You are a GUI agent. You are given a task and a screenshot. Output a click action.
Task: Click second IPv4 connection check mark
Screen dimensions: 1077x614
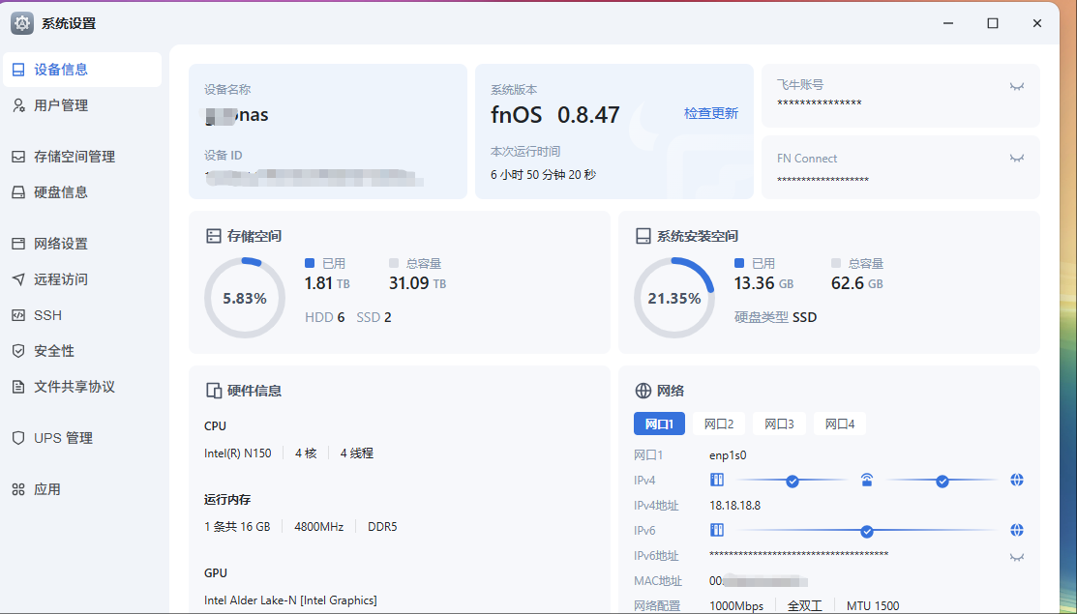(942, 481)
